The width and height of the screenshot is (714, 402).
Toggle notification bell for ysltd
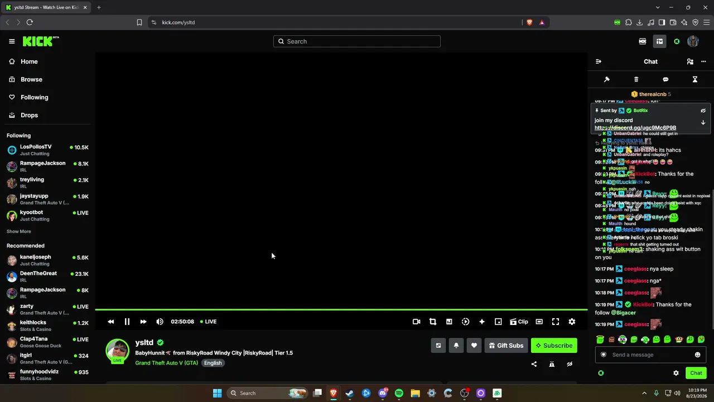456,346
